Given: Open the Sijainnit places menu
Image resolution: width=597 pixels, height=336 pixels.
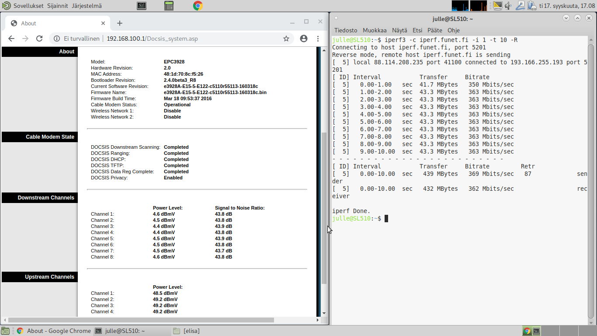Looking at the screenshot, I should click(x=57, y=6).
